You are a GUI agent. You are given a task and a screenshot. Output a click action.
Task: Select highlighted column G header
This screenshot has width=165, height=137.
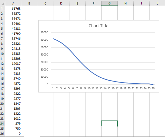coord(109,3)
